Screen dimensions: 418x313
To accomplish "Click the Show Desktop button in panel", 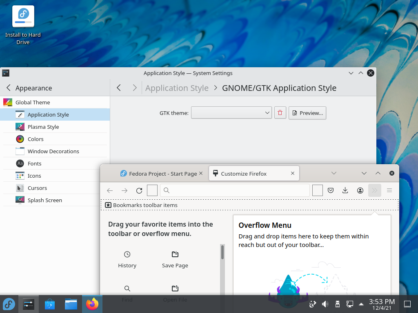I will pyautogui.click(x=407, y=304).
